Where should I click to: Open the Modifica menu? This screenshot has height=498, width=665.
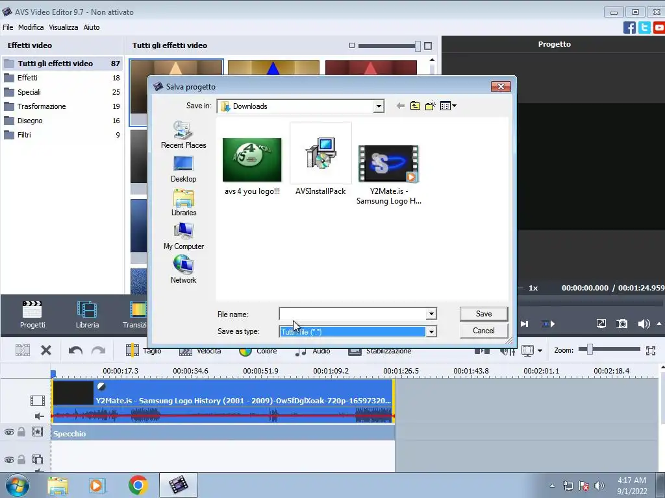[x=31, y=27]
